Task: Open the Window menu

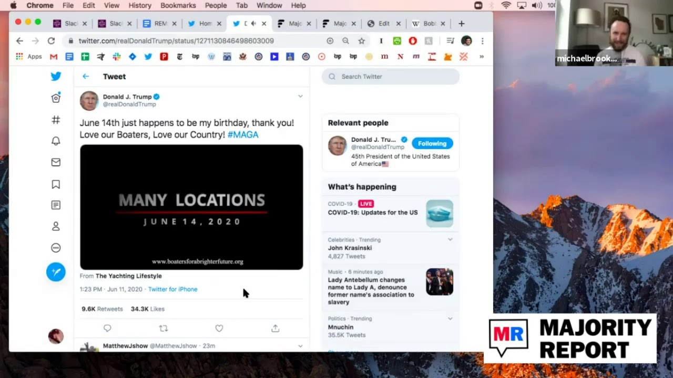Action: (x=269, y=5)
